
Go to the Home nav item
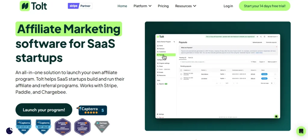[122, 6]
